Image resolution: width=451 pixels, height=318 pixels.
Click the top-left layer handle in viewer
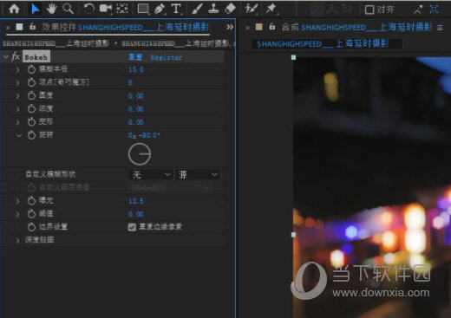click(x=293, y=57)
